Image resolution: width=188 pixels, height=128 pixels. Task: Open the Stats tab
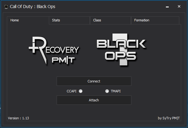tap(69, 20)
